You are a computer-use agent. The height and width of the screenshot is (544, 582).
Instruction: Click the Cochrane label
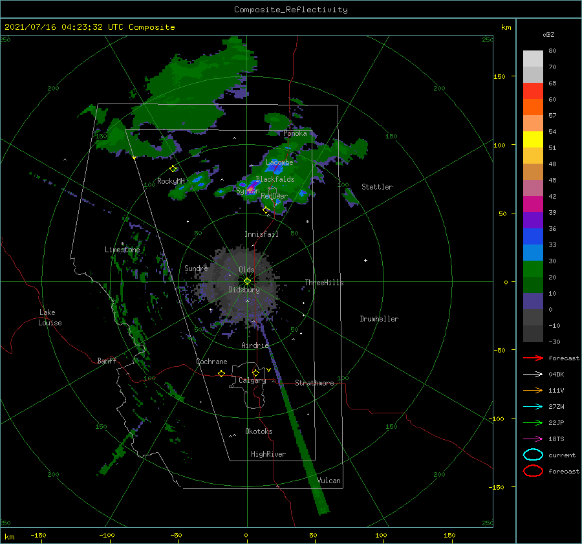click(x=211, y=362)
